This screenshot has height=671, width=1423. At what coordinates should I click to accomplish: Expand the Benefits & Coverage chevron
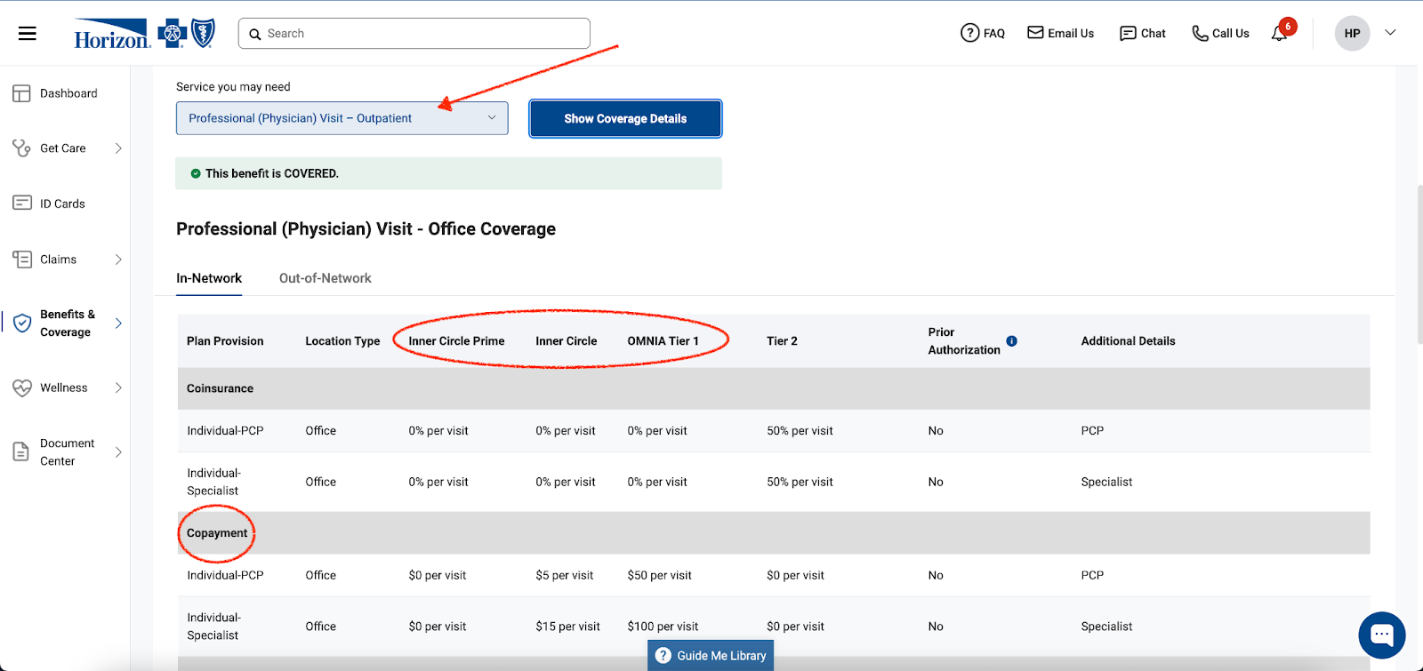click(x=118, y=324)
